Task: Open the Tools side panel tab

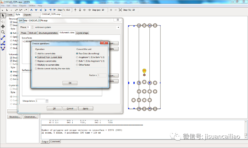Action: (x=10, y=15)
